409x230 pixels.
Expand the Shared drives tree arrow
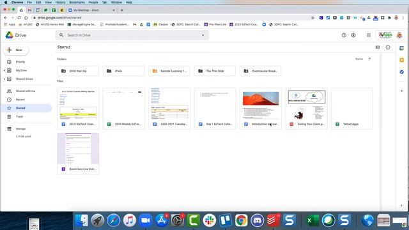(4, 79)
